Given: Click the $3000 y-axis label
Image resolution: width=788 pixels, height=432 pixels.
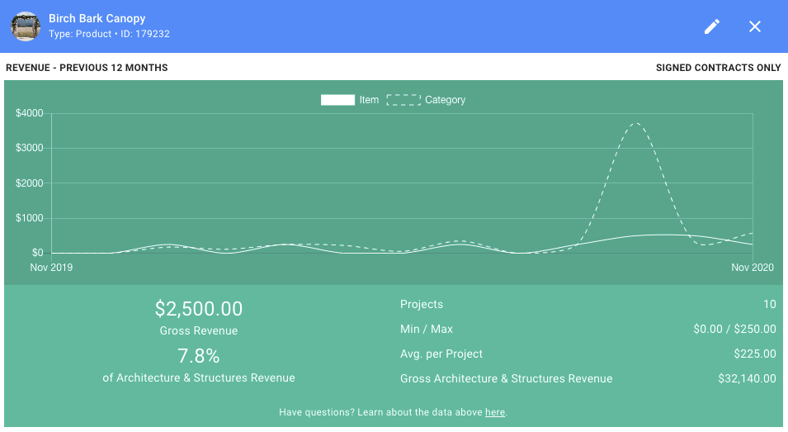Looking at the screenshot, I should tap(29, 149).
